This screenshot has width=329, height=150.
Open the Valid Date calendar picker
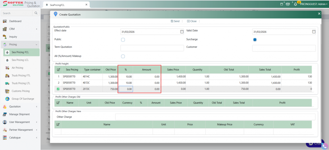click(314, 32)
